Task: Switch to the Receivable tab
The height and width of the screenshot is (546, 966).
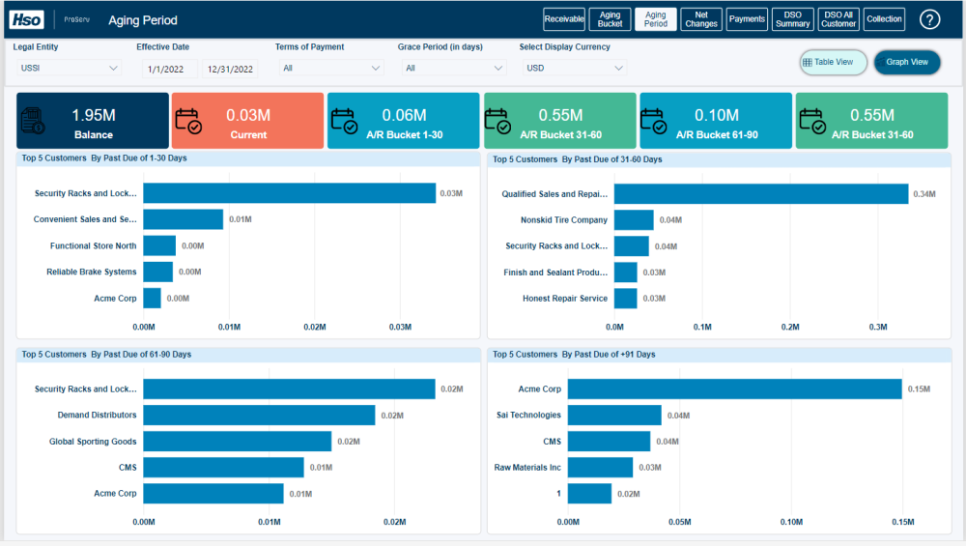Action: (564, 19)
